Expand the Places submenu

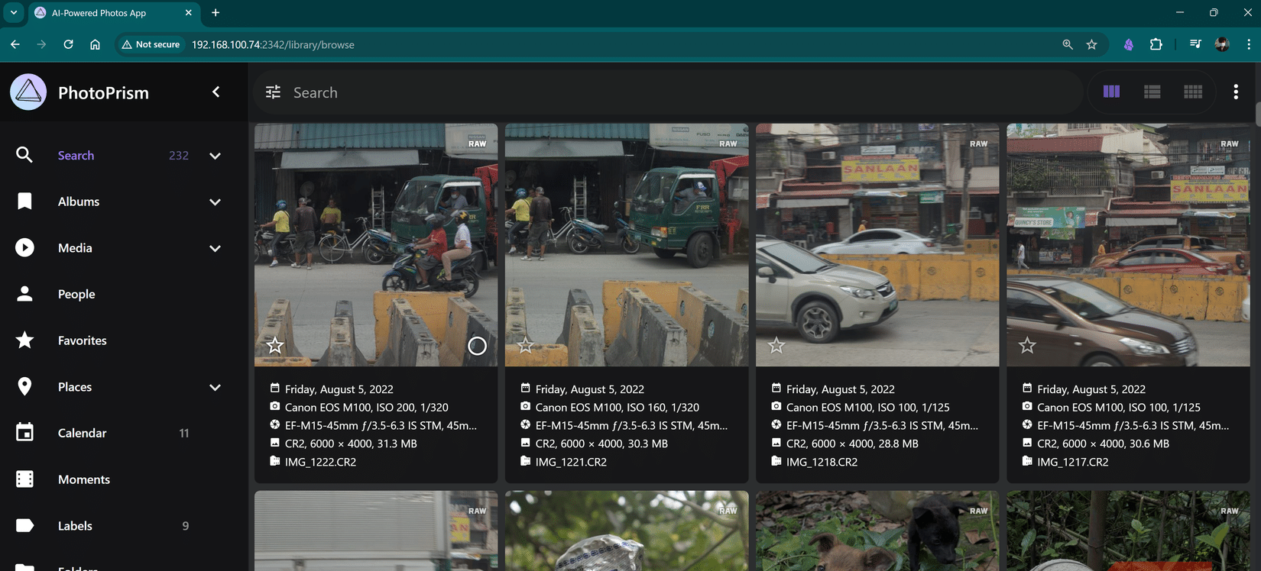216,387
